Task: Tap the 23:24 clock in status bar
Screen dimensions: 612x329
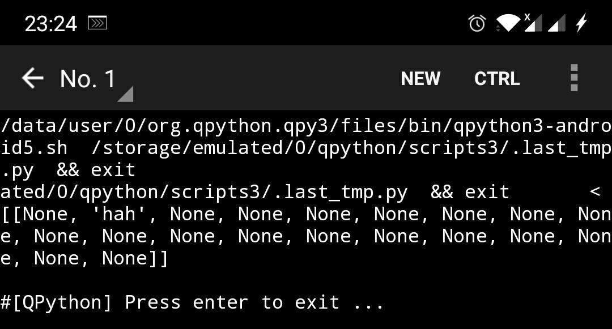Action: coord(50,23)
